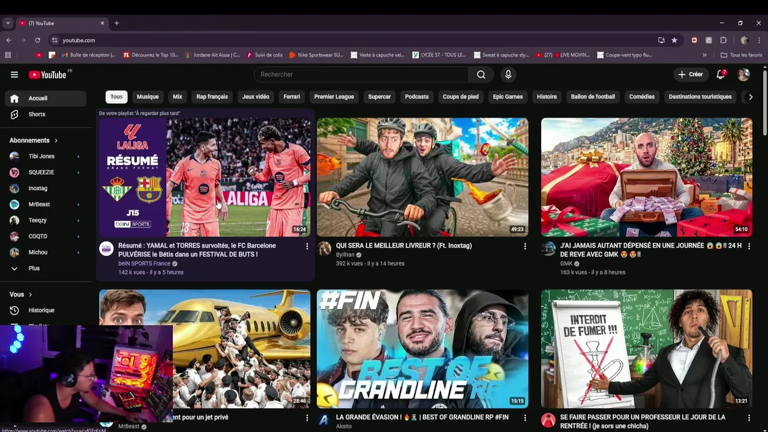This screenshot has width=768, height=432.
Task: Select the Ferrari filter chip
Action: 292,97
